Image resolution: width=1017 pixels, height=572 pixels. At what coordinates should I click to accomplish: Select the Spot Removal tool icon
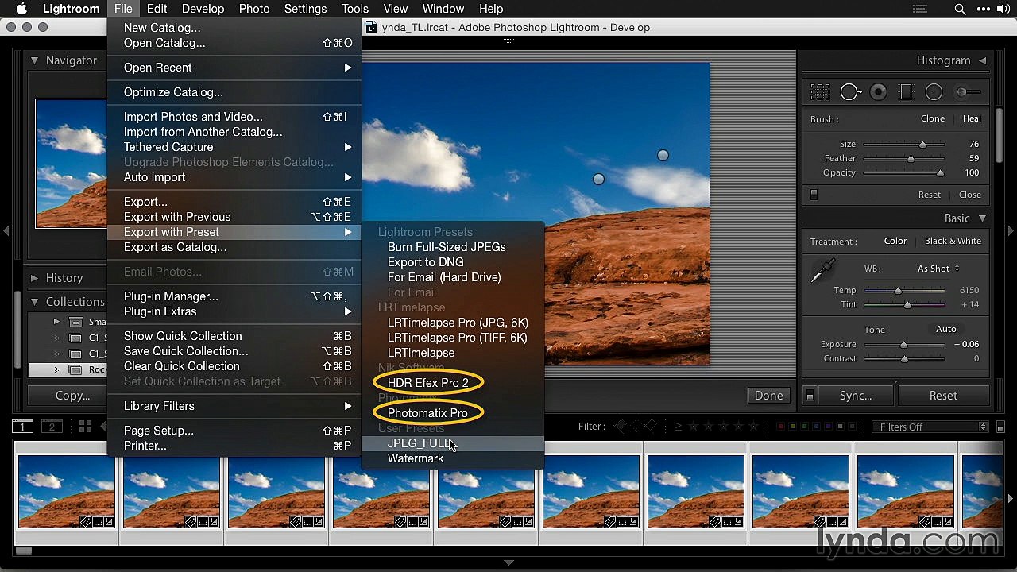click(x=850, y=92)
